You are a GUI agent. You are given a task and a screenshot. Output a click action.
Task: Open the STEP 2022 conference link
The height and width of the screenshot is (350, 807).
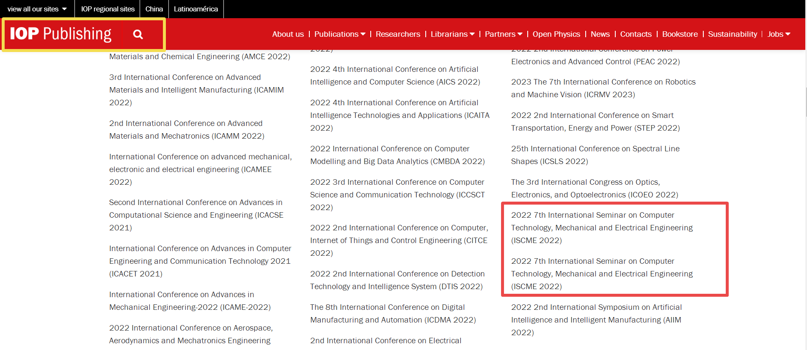pos(595,122)
